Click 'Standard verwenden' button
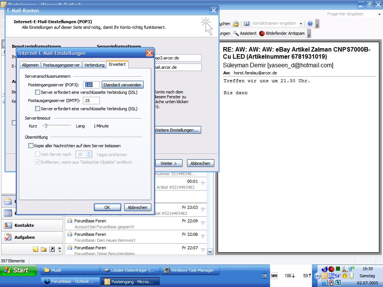Viewport: 383px width, 287px height. [122, 85]
